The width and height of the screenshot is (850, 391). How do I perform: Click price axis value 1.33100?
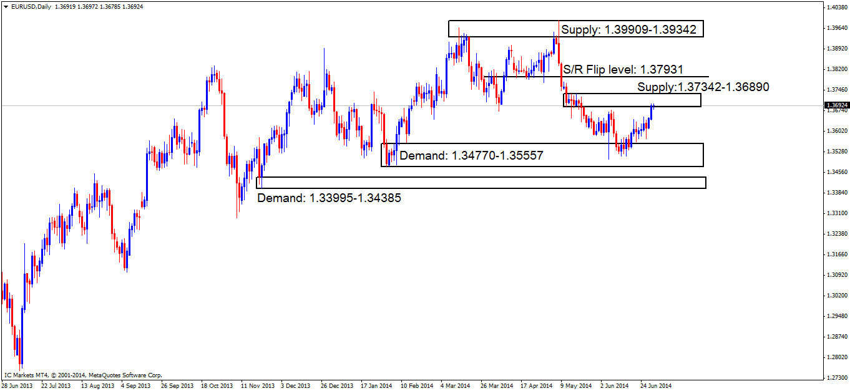tap(836, 213)
